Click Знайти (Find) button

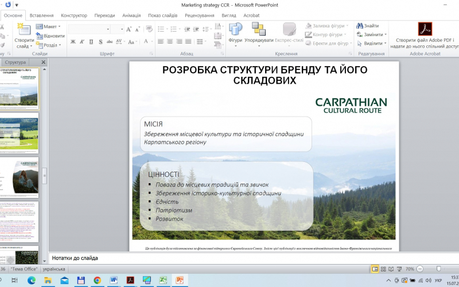coord(368,26)
